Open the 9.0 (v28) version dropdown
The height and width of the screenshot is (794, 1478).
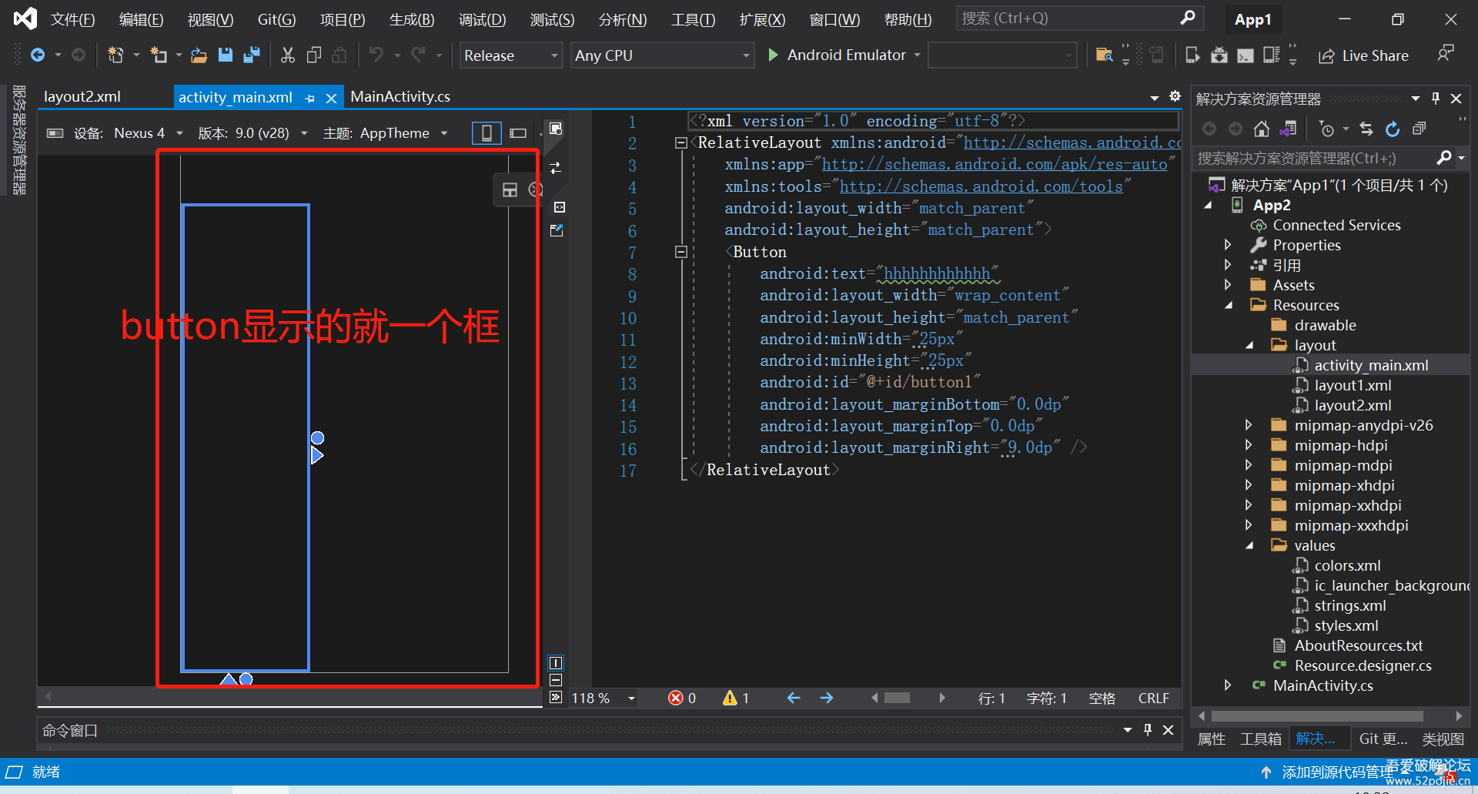[271, 133]
